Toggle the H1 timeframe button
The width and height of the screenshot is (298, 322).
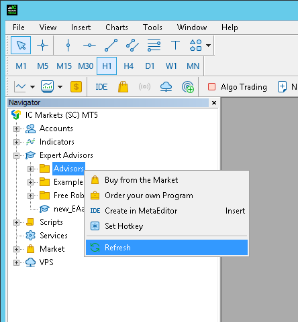coord(107,66)
